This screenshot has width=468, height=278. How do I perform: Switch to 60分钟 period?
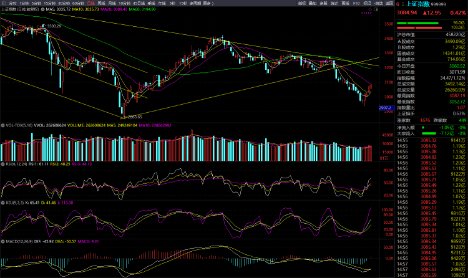[78, 3]
